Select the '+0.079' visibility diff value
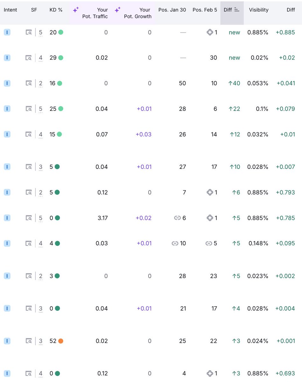302x382 pixels. (285, 109)
